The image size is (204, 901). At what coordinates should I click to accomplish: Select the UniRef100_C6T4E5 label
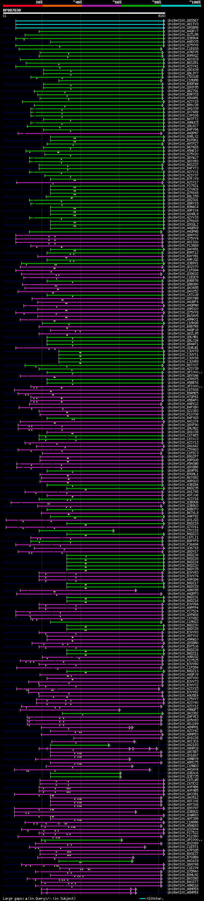(x=183, y=435)
